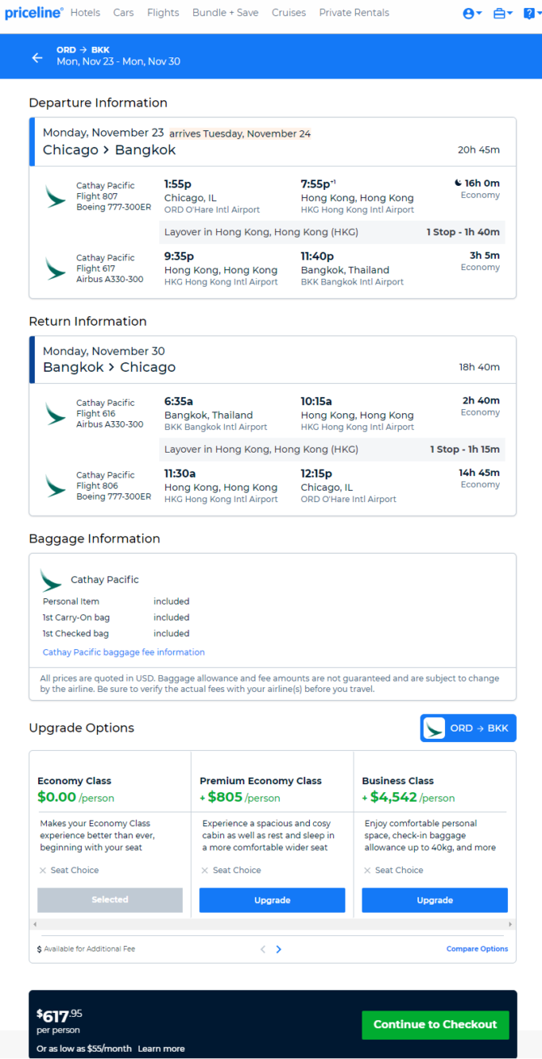542x1059 pixels.
Task: Open the Flights menu item
Action: click(163, 13)
